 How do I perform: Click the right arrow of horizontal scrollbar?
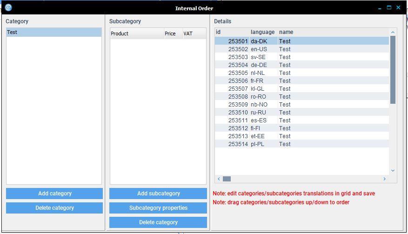[x=384, y=179]
